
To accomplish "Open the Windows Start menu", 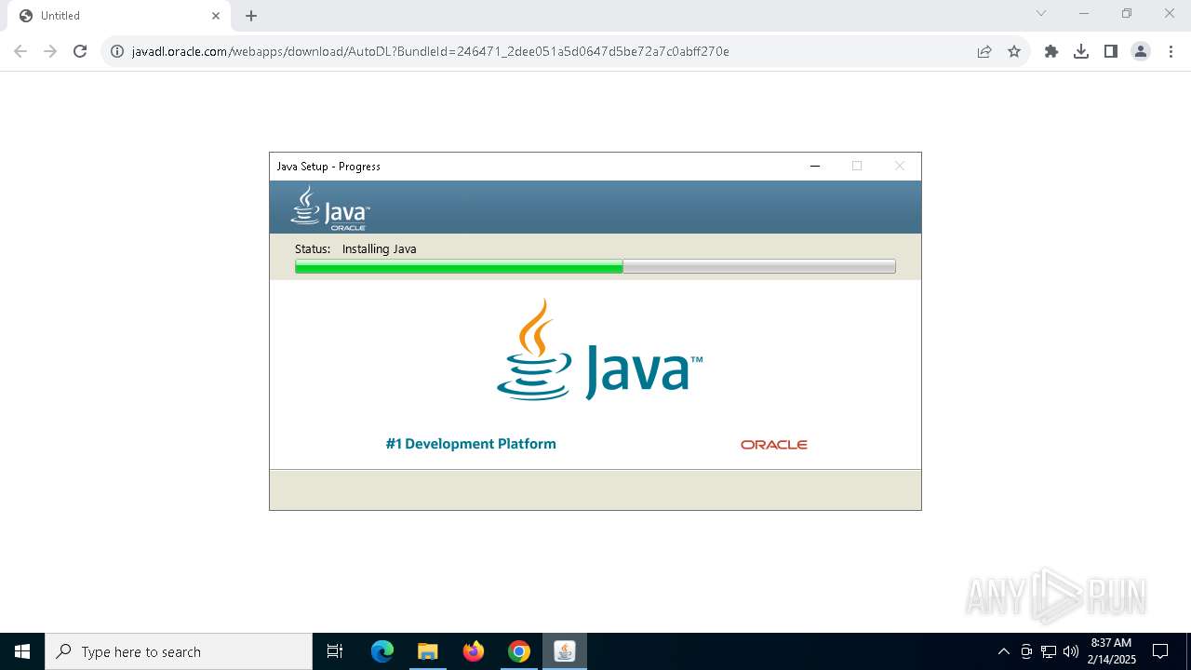I will 22,651.
